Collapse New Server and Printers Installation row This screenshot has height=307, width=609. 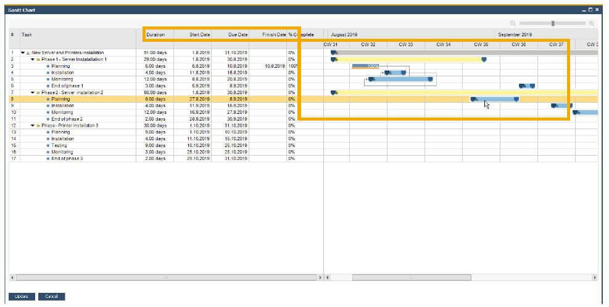[x=23, y=53]
